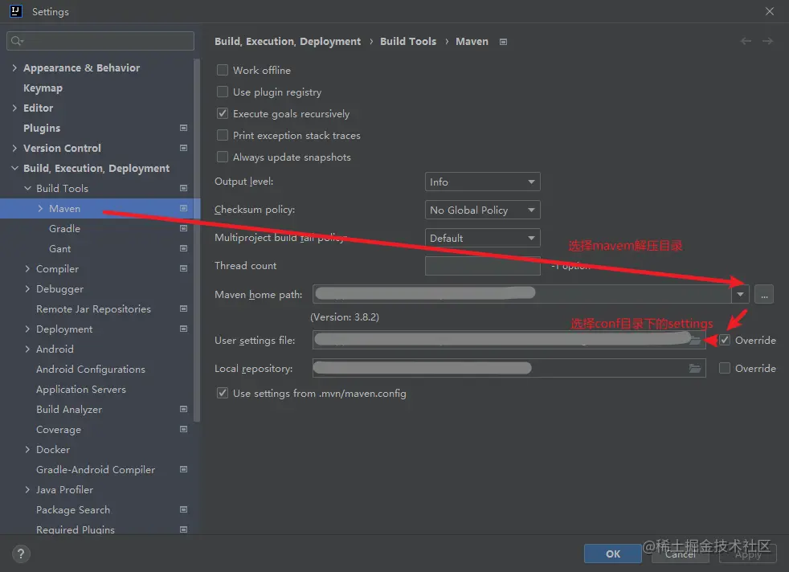The width and height of the screenshot is (789, 572).
Task: Click the project-level icon beside Maven breadcrumb
Action: 503,42
